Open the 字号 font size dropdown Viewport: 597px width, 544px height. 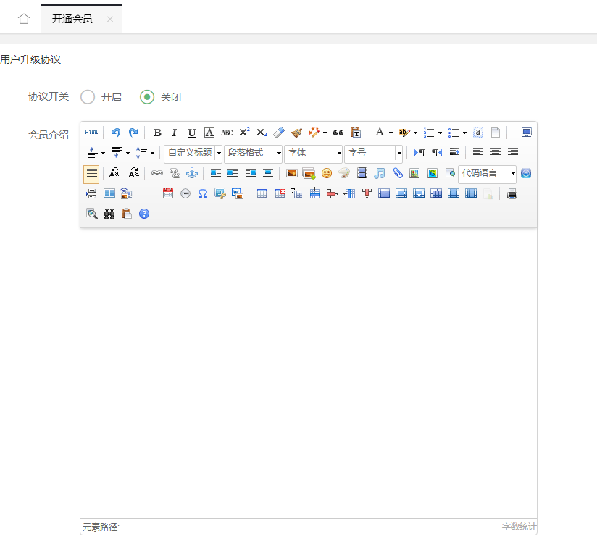[374, 153]
